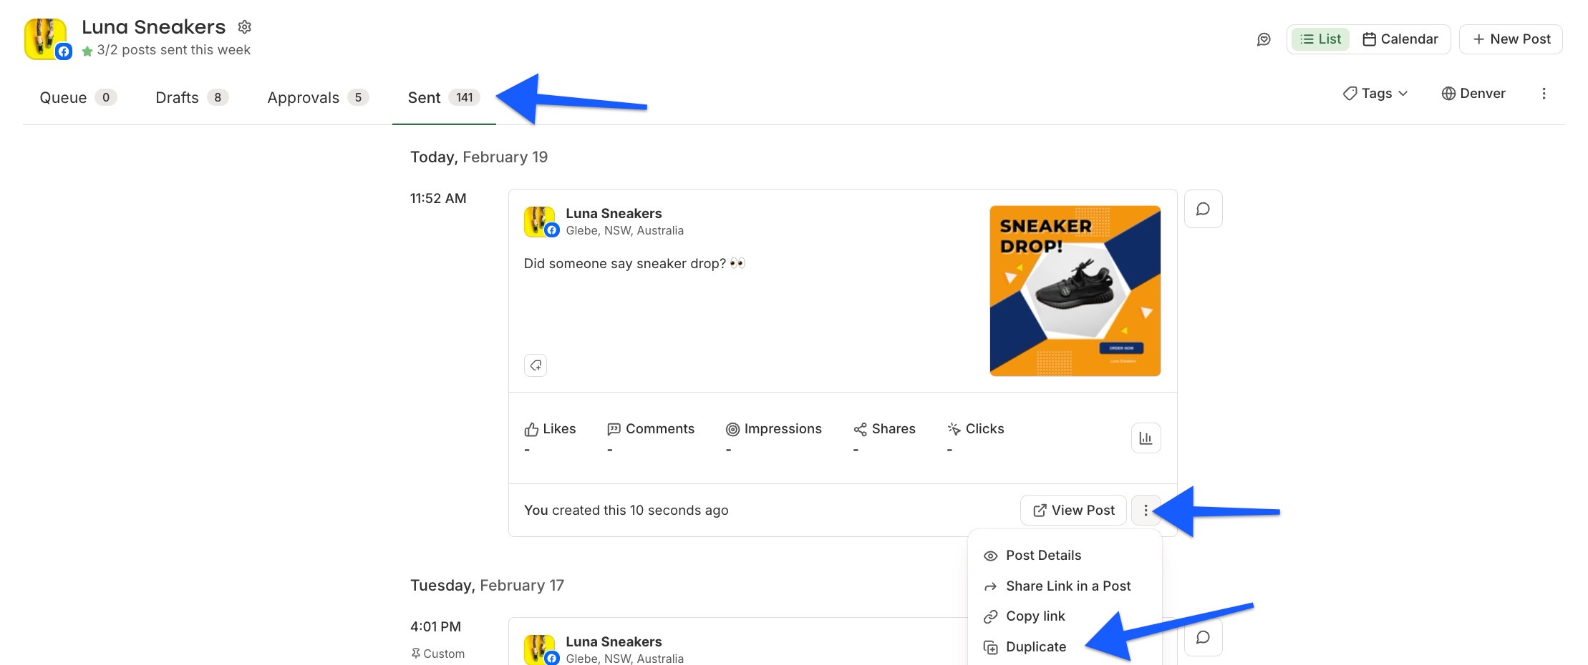
Task: Open post analytics bar chart icon
Action: [x=1146, y=438]
